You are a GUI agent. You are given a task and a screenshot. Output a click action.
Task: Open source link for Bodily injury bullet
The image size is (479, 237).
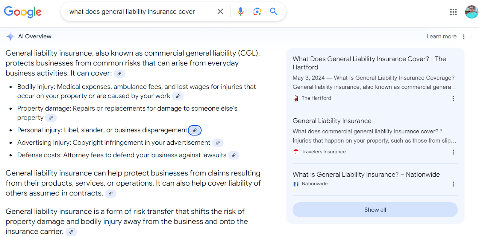click(178, 96)
